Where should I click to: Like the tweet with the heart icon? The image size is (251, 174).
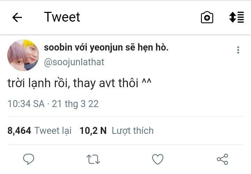158,159
